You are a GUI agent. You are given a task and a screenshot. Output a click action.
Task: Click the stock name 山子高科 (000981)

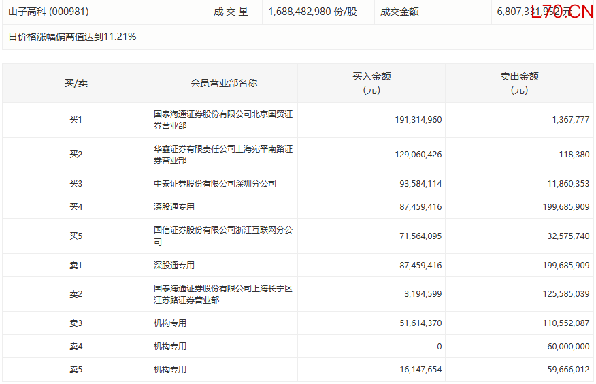coord(48,12)
